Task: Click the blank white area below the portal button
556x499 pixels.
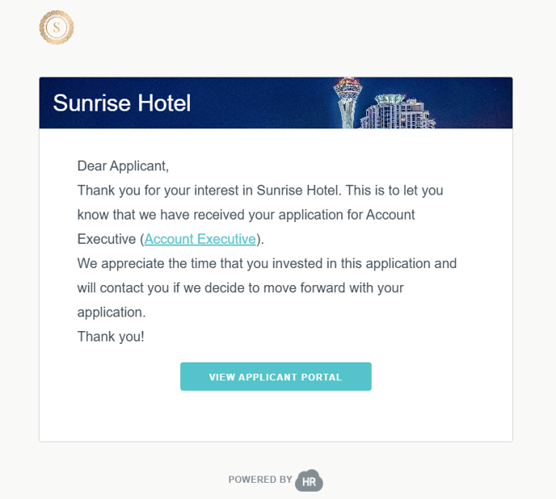Action: click(276, 416)
